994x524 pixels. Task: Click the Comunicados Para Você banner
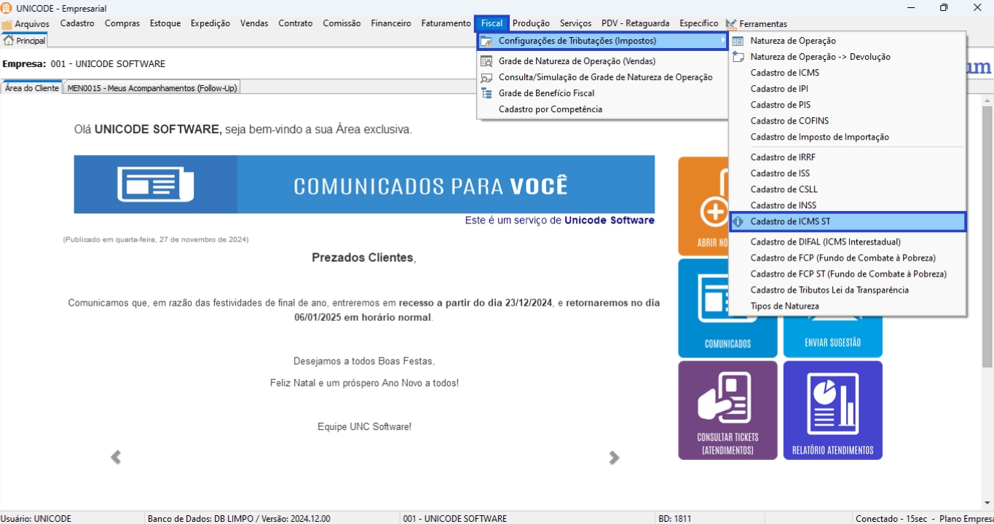[364, 185]
